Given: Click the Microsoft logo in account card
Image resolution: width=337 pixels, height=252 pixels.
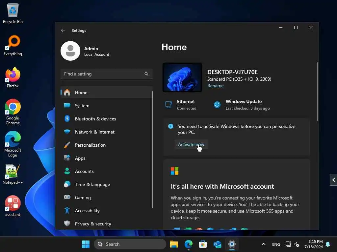Looking at the screenshot, I should tap(174, 171).
